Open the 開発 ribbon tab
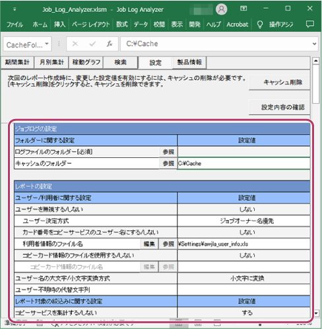322x329 pixels. (x=195, y=24)
